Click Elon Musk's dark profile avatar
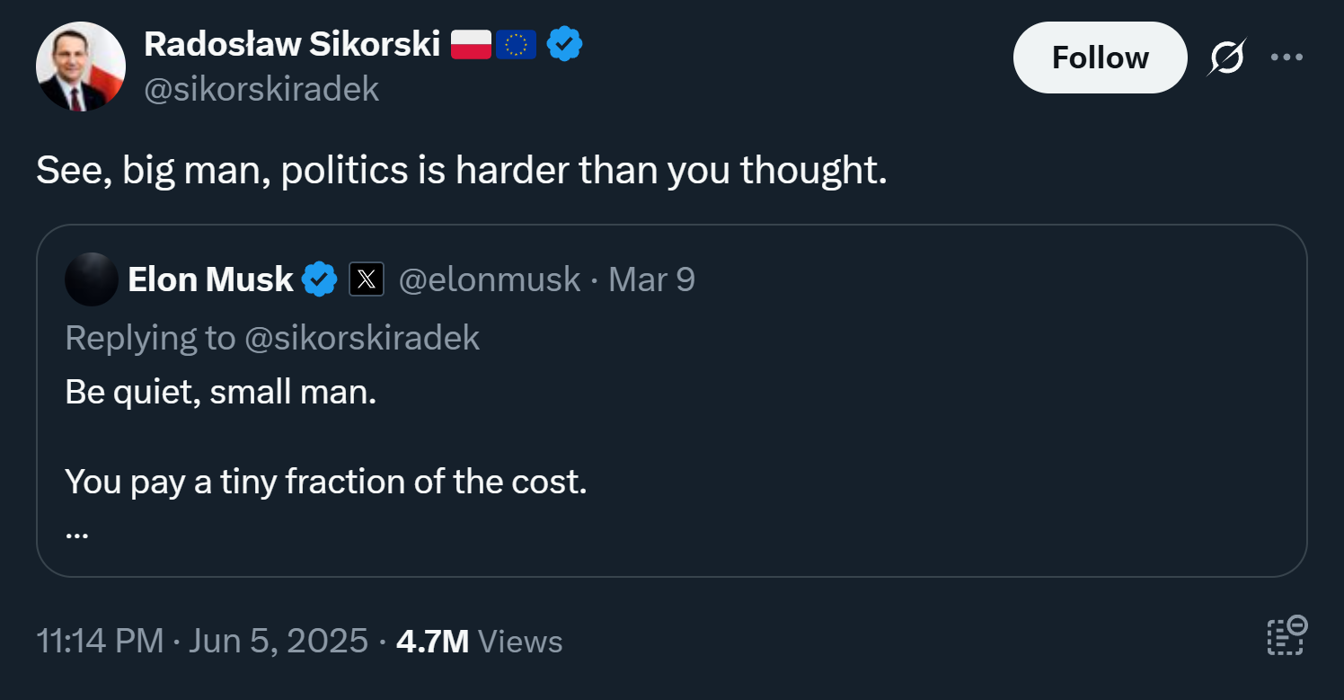 [92, 279]
